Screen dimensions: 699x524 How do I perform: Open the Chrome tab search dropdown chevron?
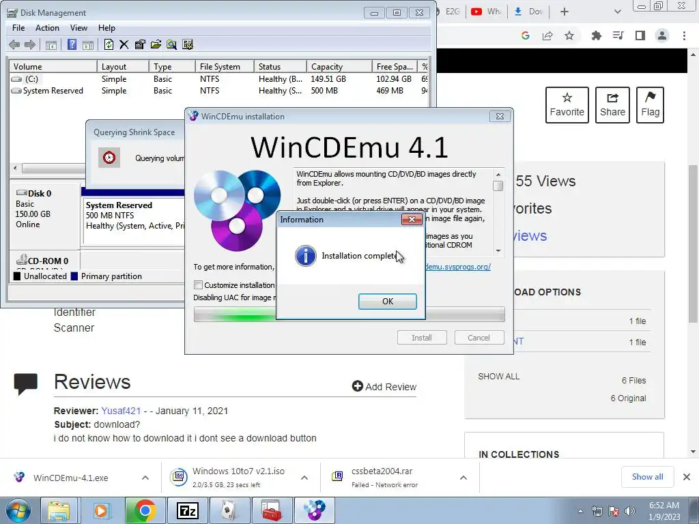[x=617, y=12]
